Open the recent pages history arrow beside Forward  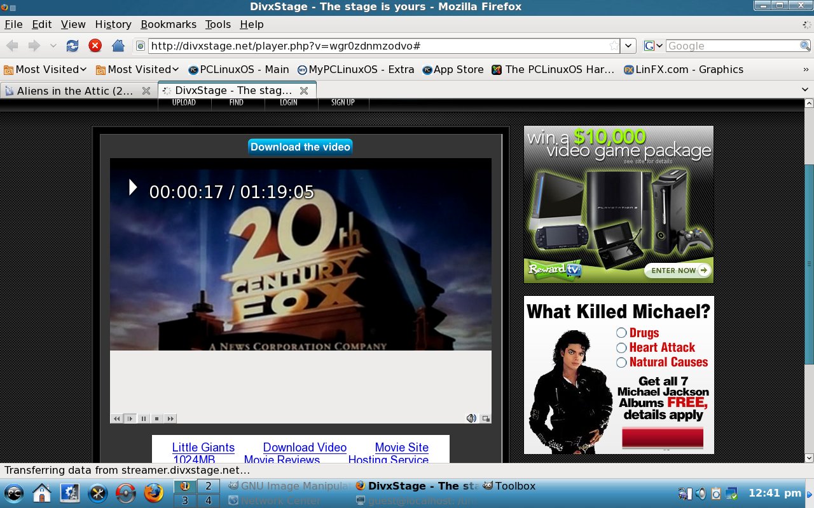(53, 46)
